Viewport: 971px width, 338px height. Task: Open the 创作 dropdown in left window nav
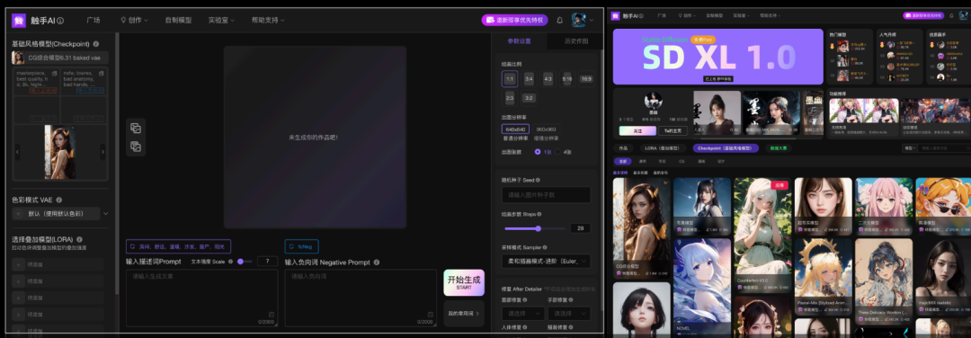[134, 21]
